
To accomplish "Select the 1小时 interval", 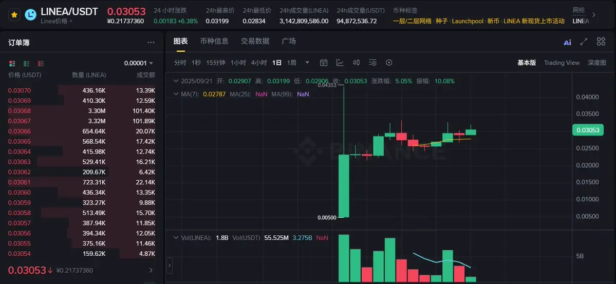I will (x=238, y=63).
